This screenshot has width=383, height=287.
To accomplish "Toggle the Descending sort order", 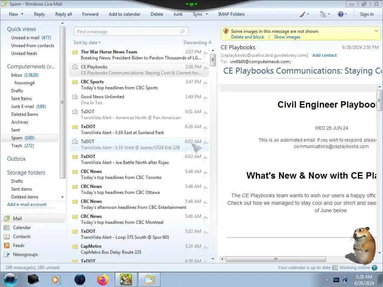I will tap(197, 43).
